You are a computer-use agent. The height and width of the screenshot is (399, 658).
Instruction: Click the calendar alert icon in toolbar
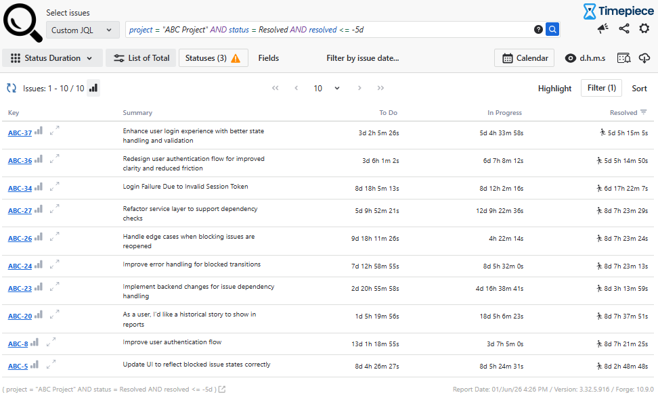[624, 58]
